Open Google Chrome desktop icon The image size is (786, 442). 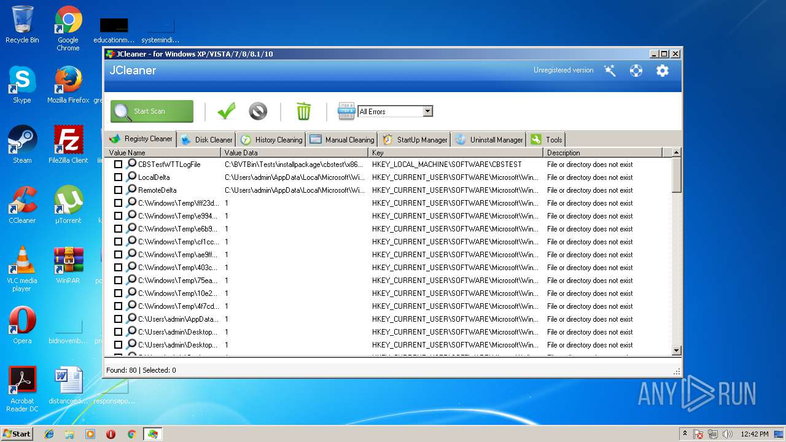(x=68, y=28)
